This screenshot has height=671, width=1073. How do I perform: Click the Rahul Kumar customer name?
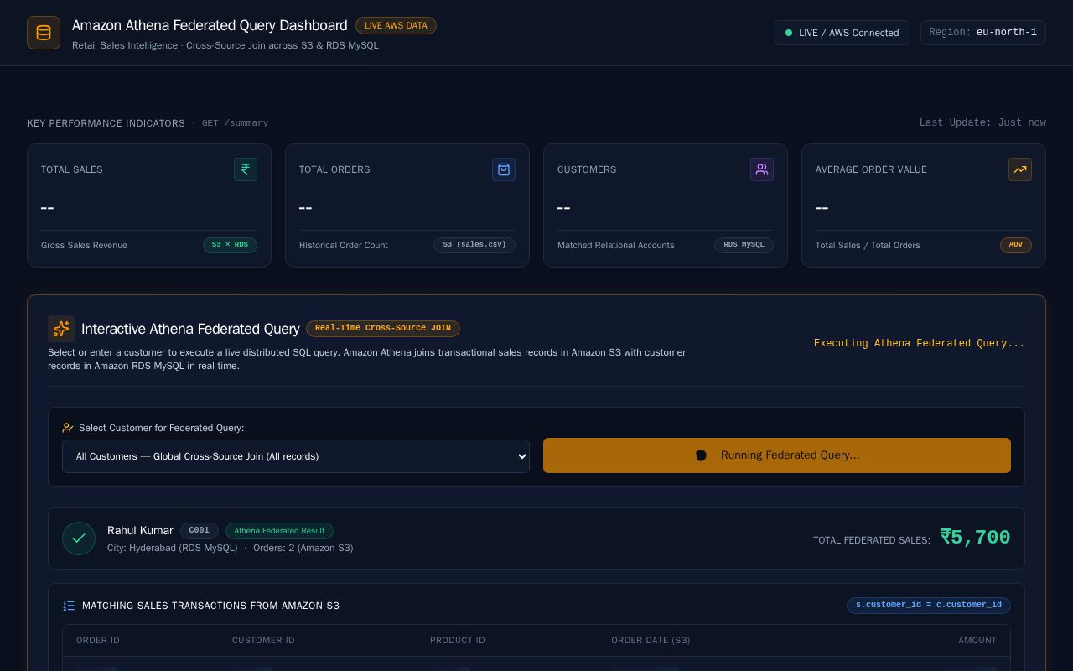[x=140, y=531]
